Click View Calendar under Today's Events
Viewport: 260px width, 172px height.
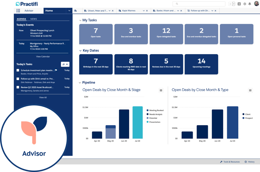(x=43, y=56)
